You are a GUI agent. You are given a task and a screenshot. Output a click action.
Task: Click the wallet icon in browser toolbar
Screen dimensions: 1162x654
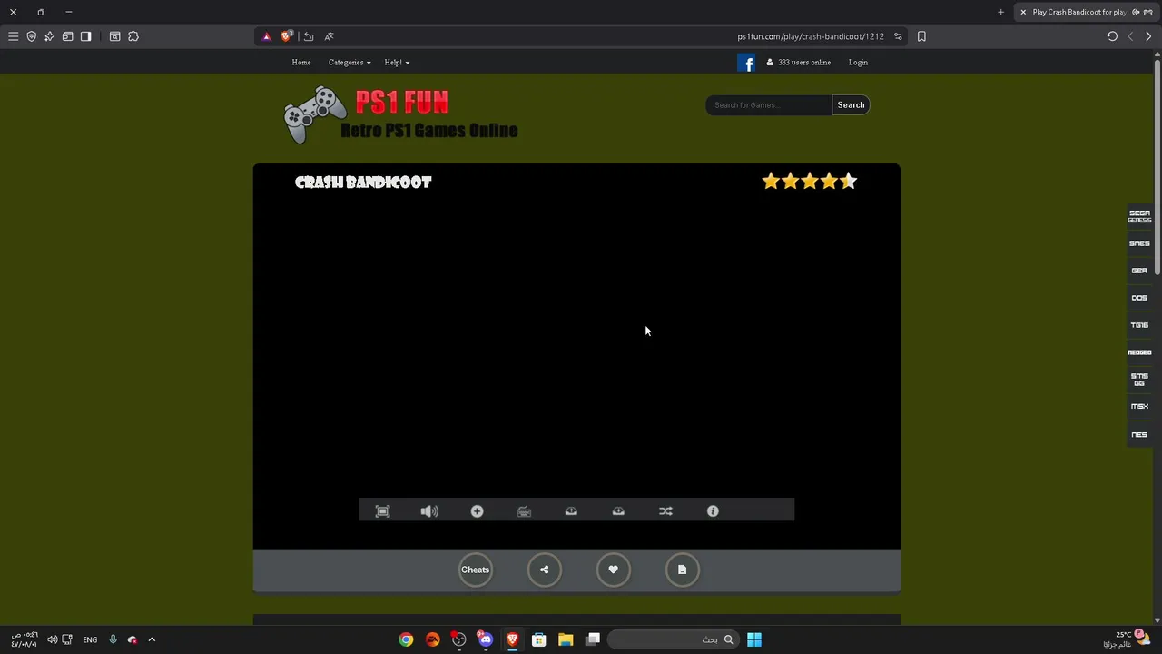[x=67, y=36]
